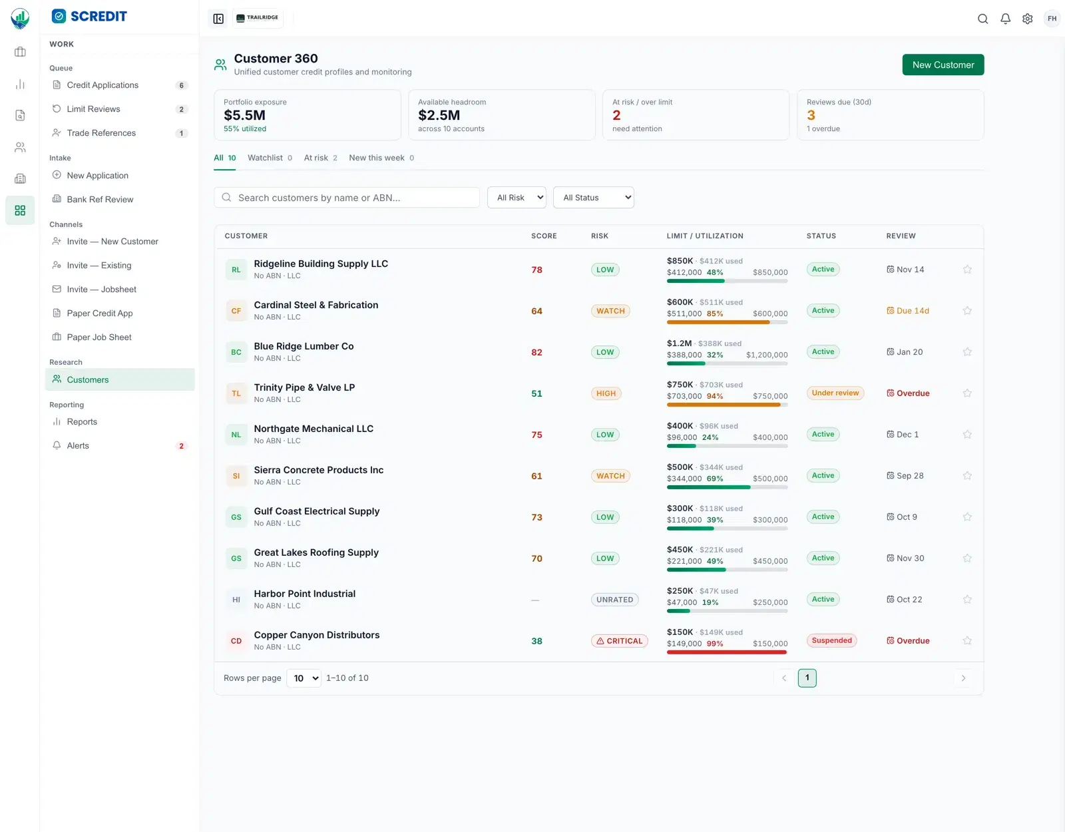Open the Harbor Point Industrial customer

305,594
